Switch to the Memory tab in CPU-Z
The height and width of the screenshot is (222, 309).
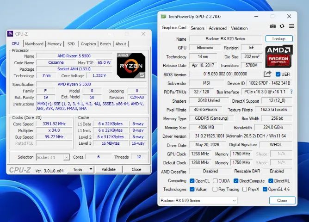(55, 44)
